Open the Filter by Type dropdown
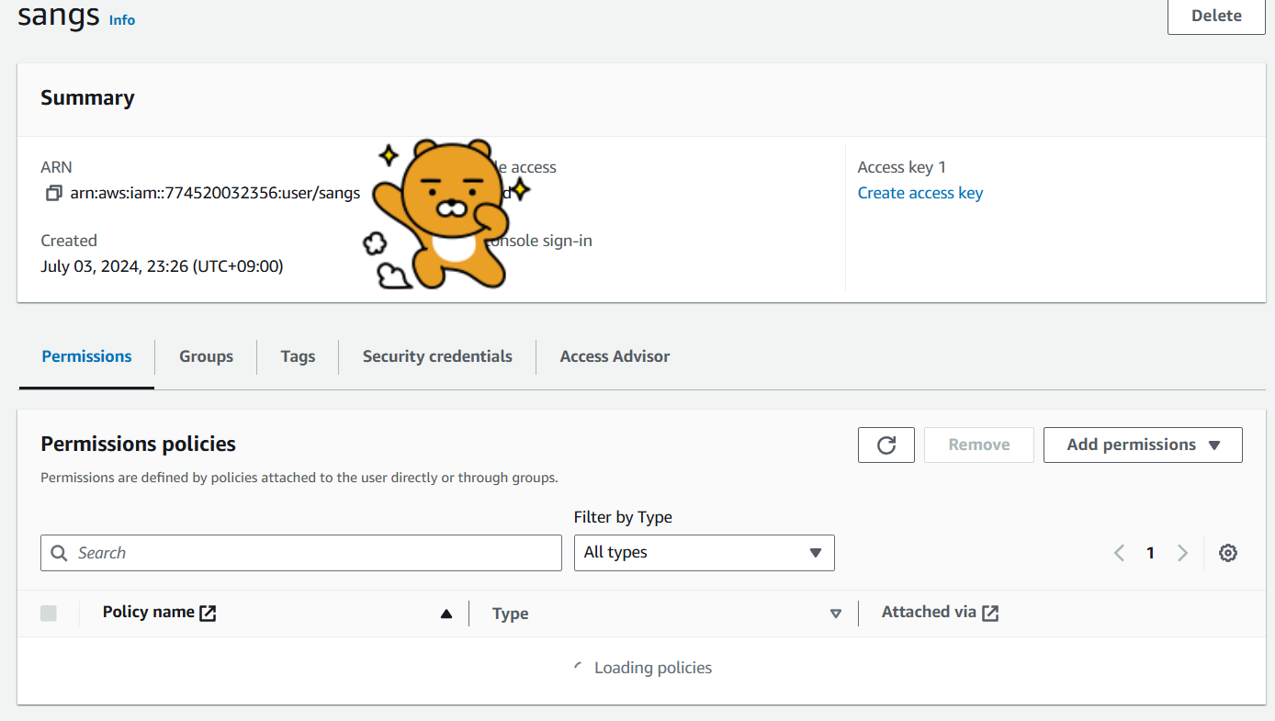Image resolution: width=1275 pixels, height=721 pixels. coord(704,553)
